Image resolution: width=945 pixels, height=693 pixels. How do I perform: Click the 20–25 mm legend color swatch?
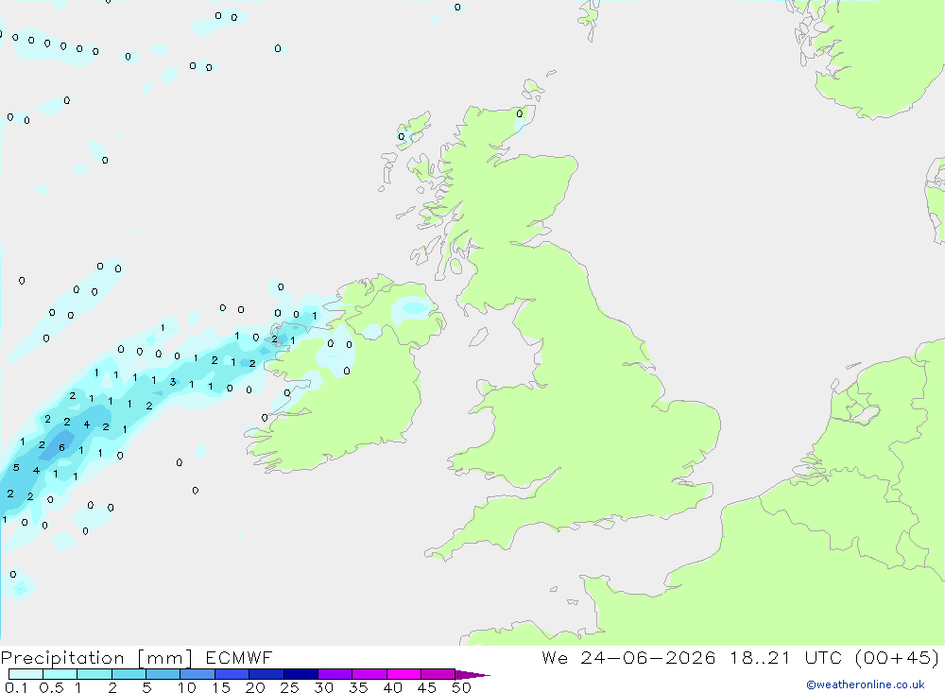[x=266, y=674]
